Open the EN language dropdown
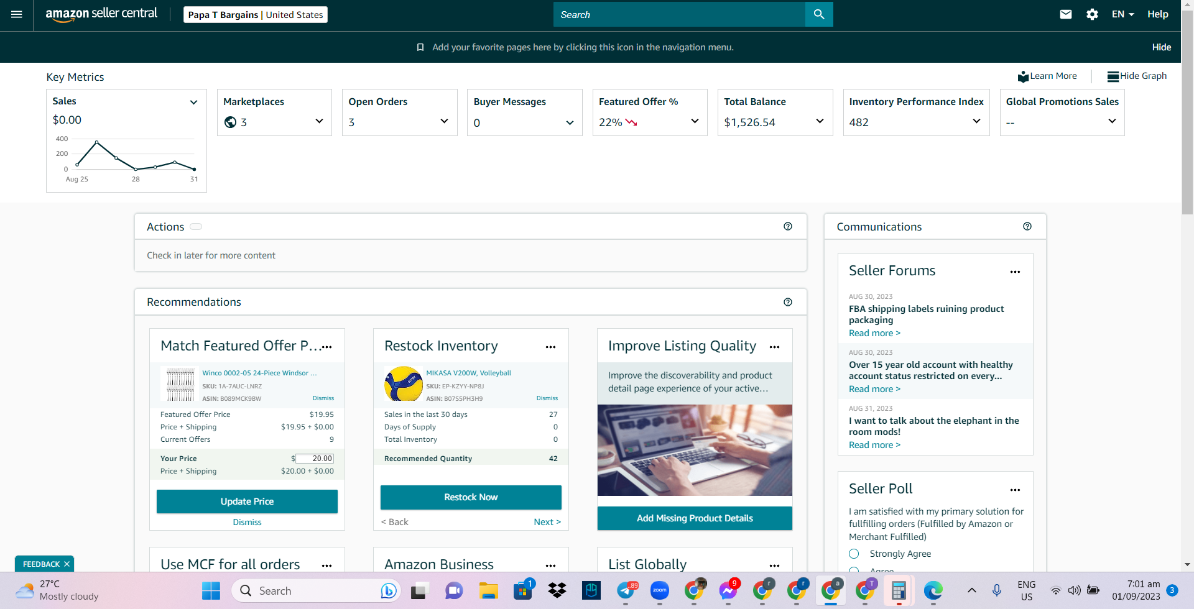 click(x=1123, y=14)
